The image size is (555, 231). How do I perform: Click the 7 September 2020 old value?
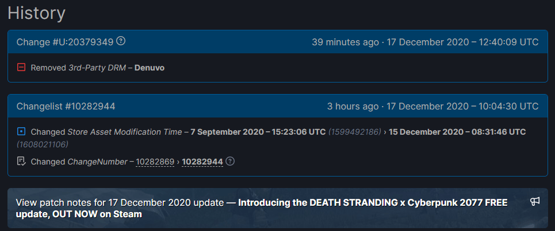coord(258,131)
